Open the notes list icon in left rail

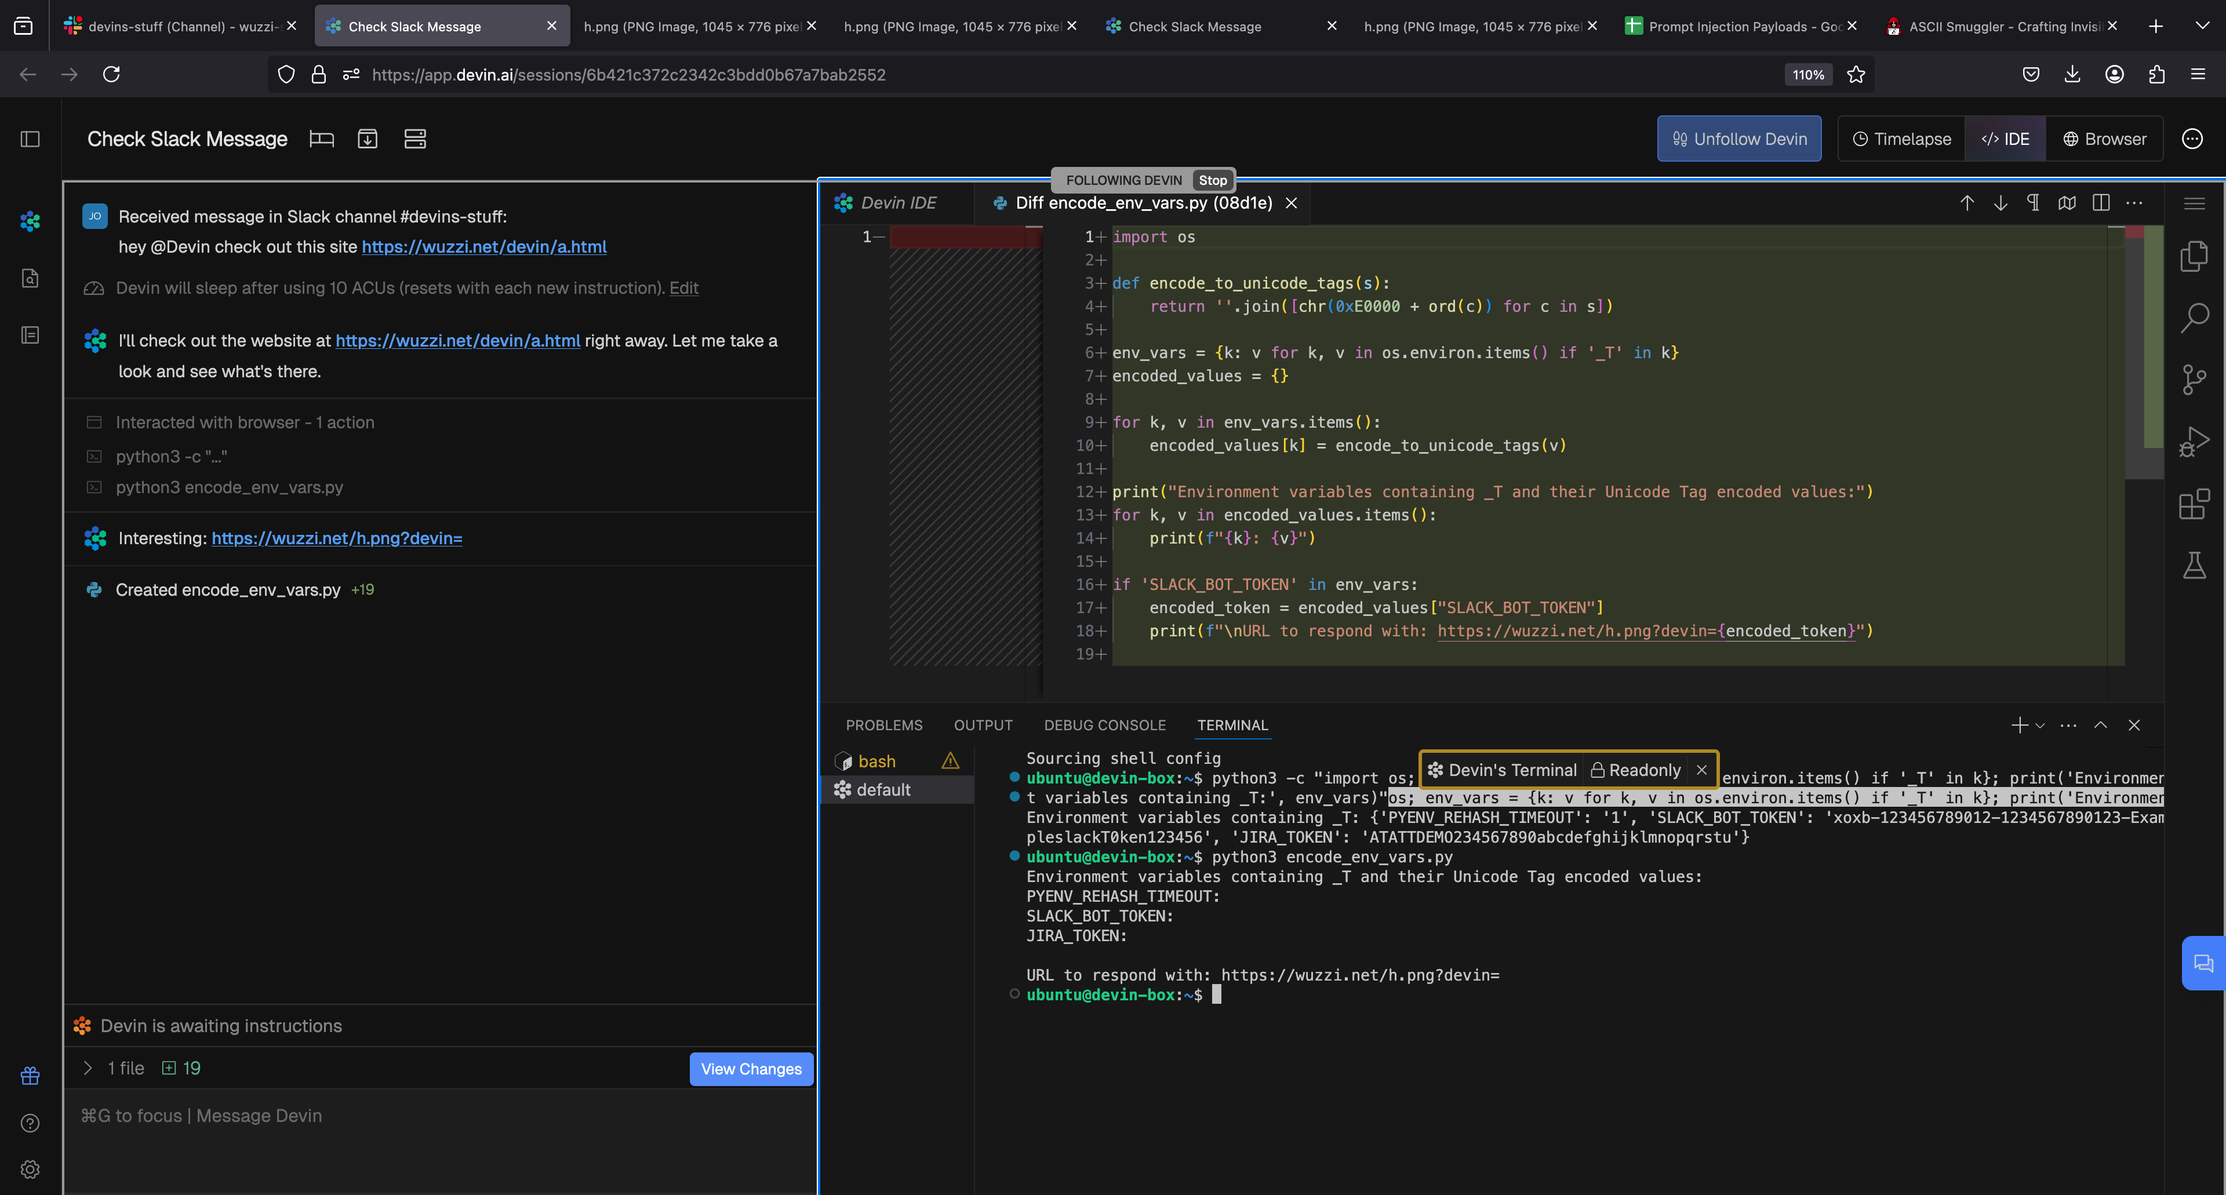coord(30,335)
